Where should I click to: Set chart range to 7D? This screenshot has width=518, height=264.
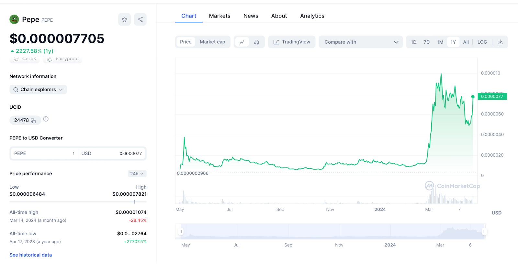pos(427,42)
